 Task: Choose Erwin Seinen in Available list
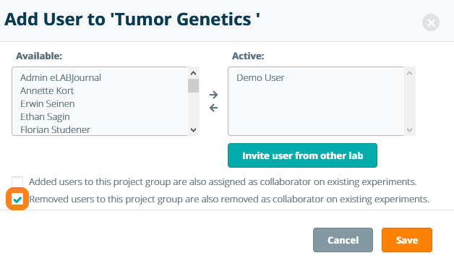point(48,103)
